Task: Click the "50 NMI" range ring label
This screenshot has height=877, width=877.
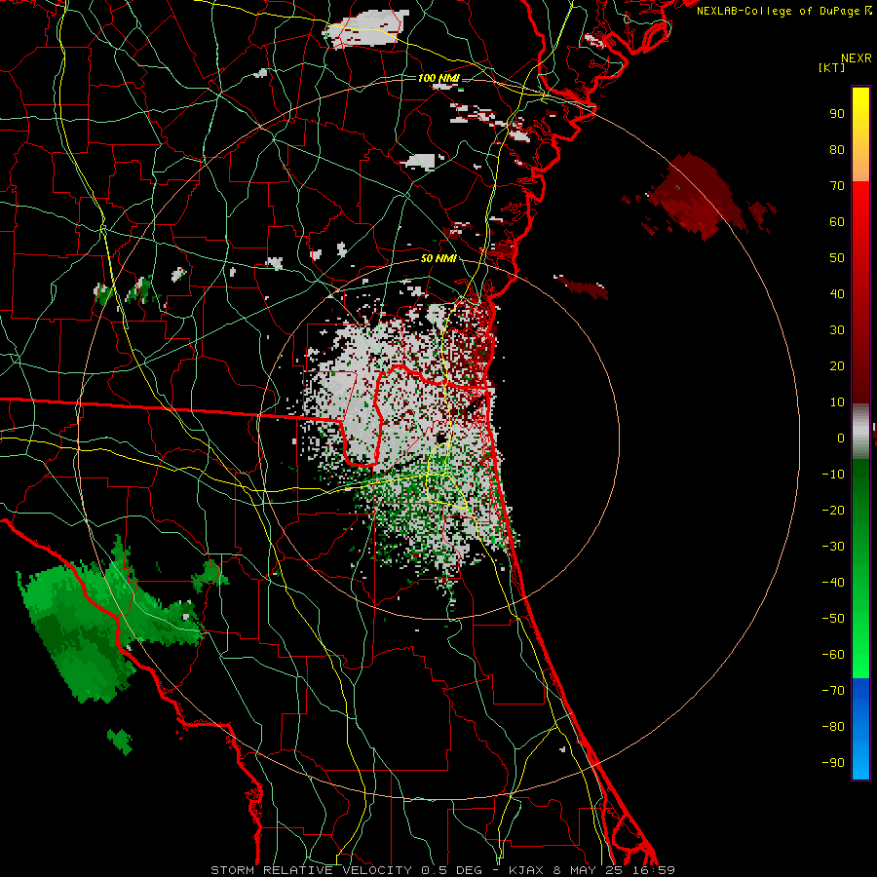Action: tap(438, 258)
